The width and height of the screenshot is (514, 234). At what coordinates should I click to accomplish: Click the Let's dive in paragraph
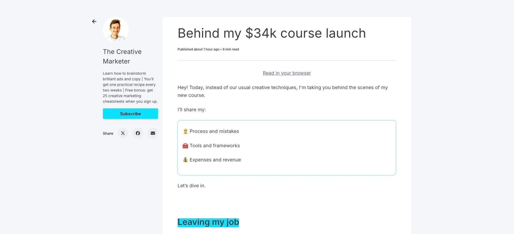coord(191,185)
